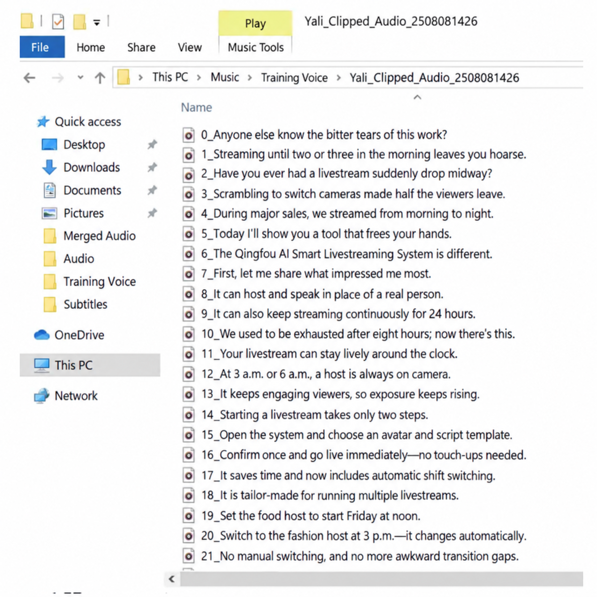Open the Customize Quick Access Toolbar dropdown
597x597 pixels.
(x=97, y=22)
